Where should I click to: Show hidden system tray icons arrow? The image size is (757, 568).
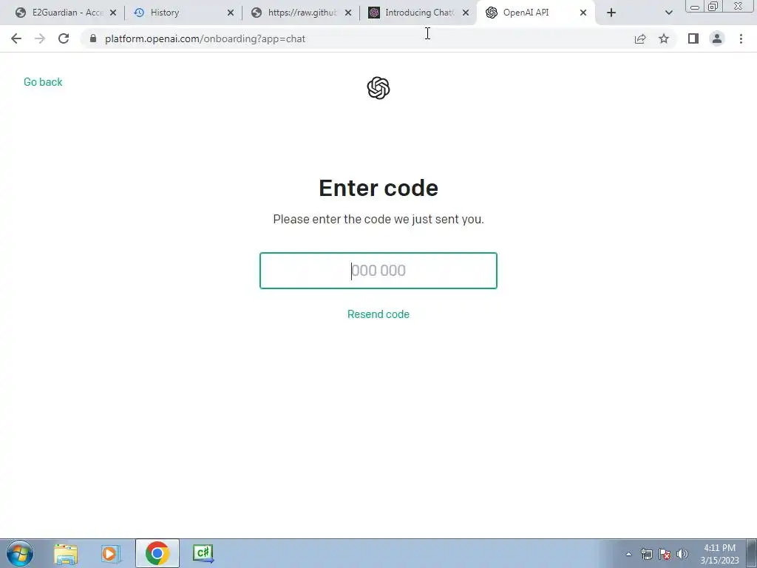pos(628,554)
